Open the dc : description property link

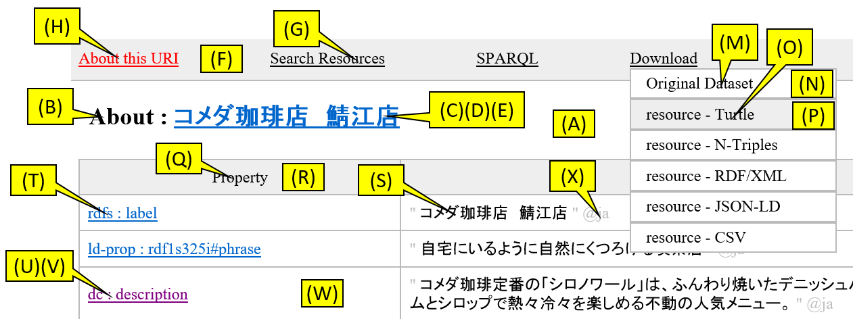click(138, 294)
